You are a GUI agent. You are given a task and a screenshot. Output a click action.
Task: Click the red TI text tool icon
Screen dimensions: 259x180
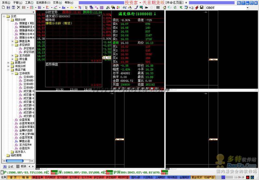coord(80,7)
